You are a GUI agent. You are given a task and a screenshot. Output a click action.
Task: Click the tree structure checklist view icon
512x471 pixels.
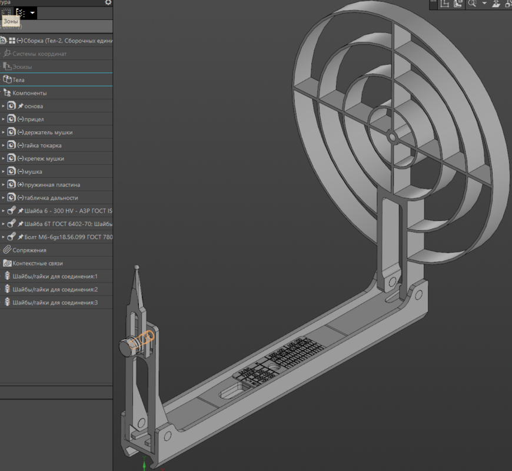pos(21,13)
